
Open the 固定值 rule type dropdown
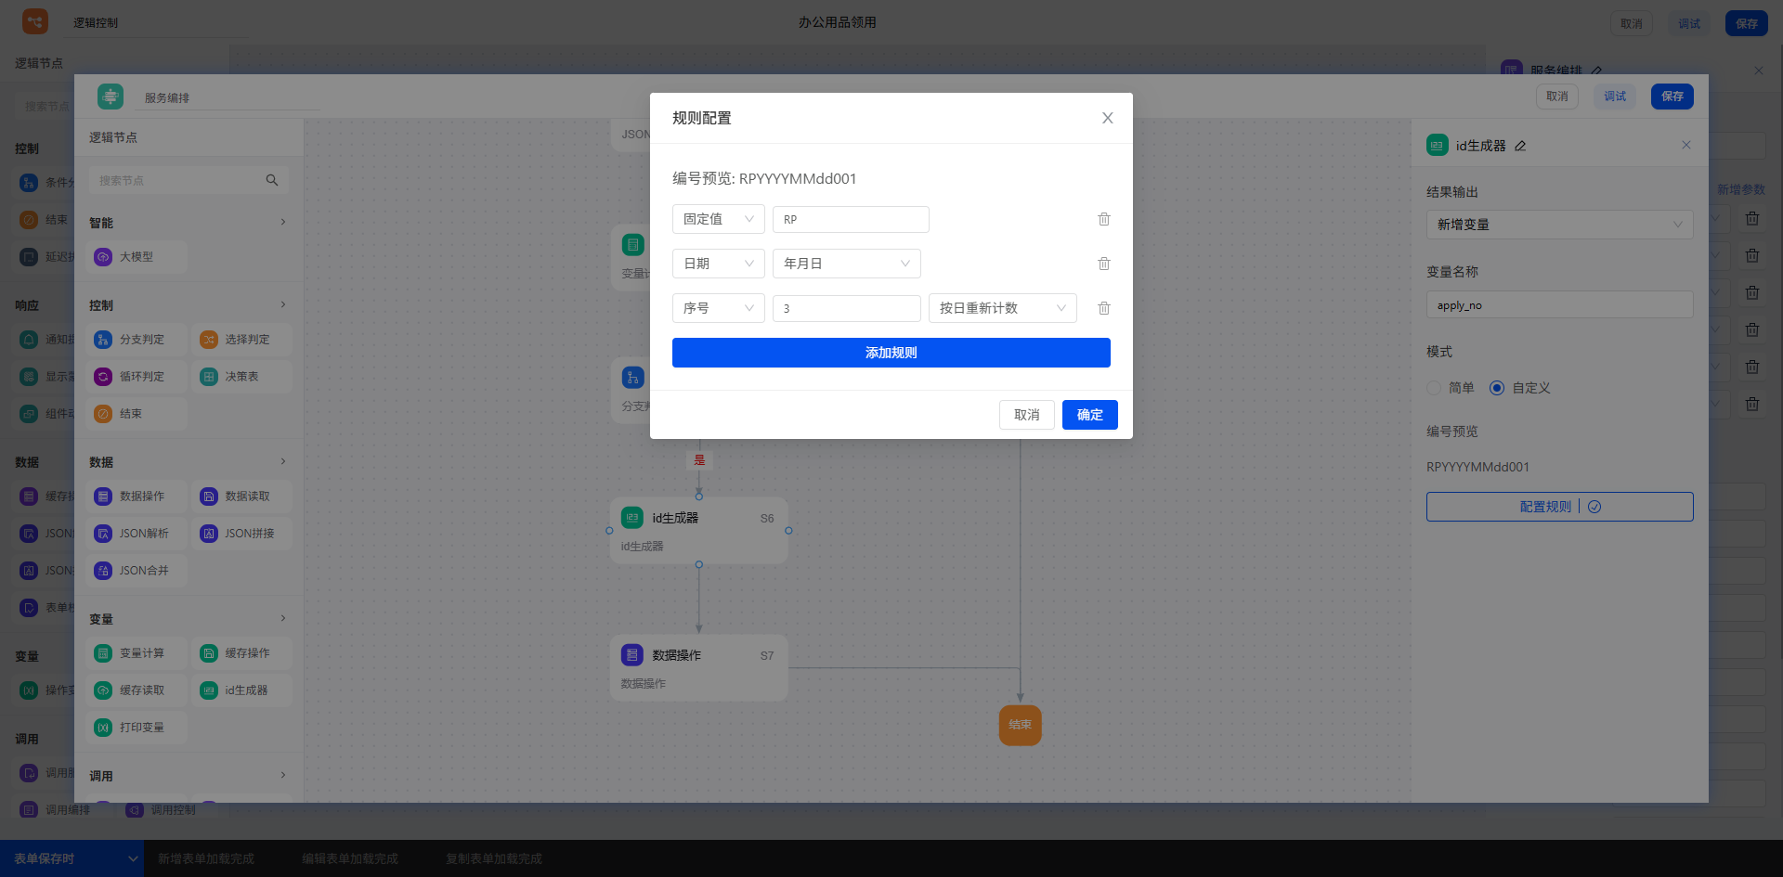719,219
